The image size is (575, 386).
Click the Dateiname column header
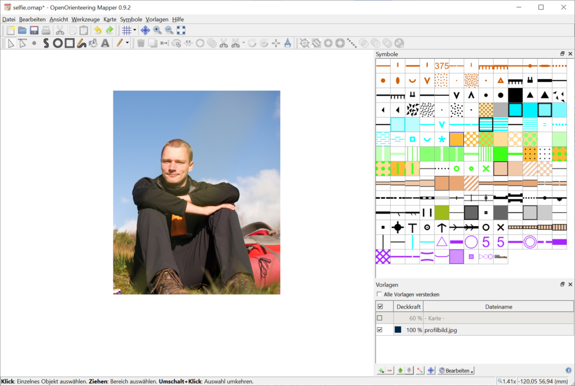coord(498,306)
